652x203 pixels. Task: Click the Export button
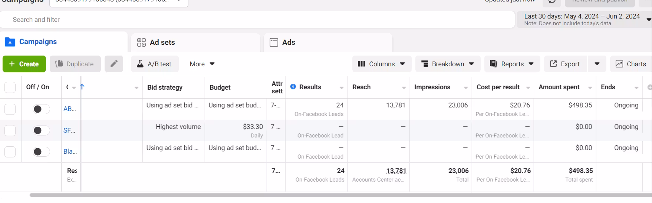point(565,64)
